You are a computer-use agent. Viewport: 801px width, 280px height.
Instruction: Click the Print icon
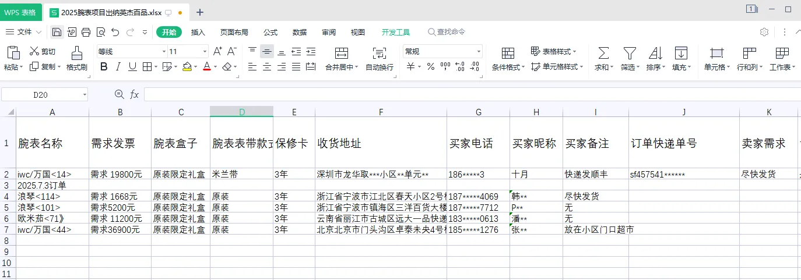point(86,32)
